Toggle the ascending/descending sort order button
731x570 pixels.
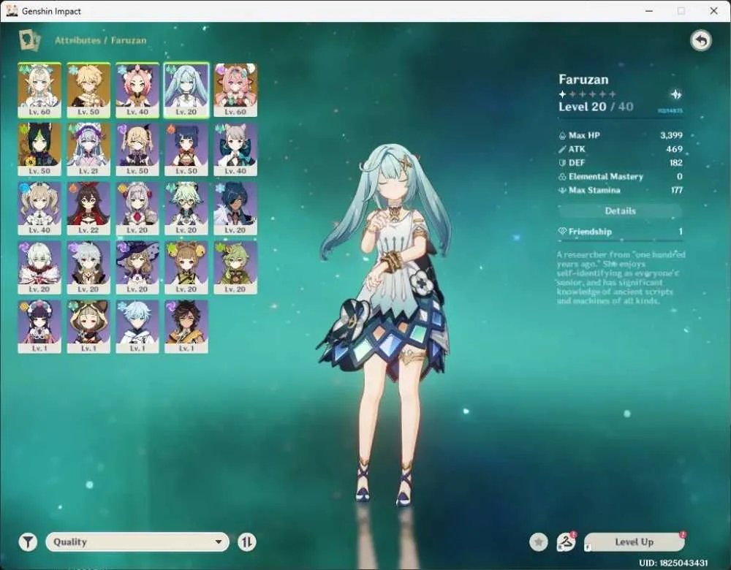[246, 542]
